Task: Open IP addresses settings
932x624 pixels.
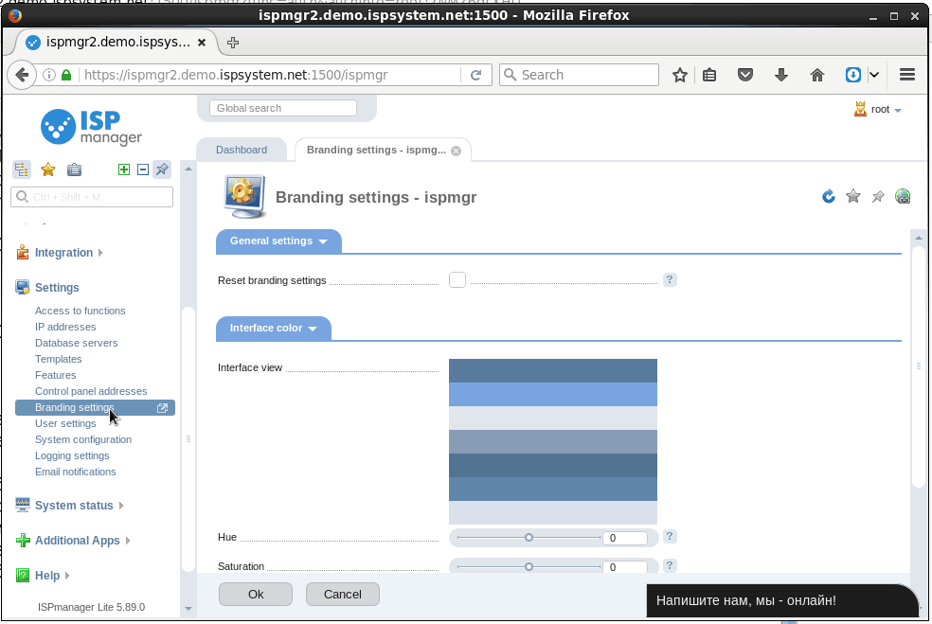Action: [x=65, y=327]
